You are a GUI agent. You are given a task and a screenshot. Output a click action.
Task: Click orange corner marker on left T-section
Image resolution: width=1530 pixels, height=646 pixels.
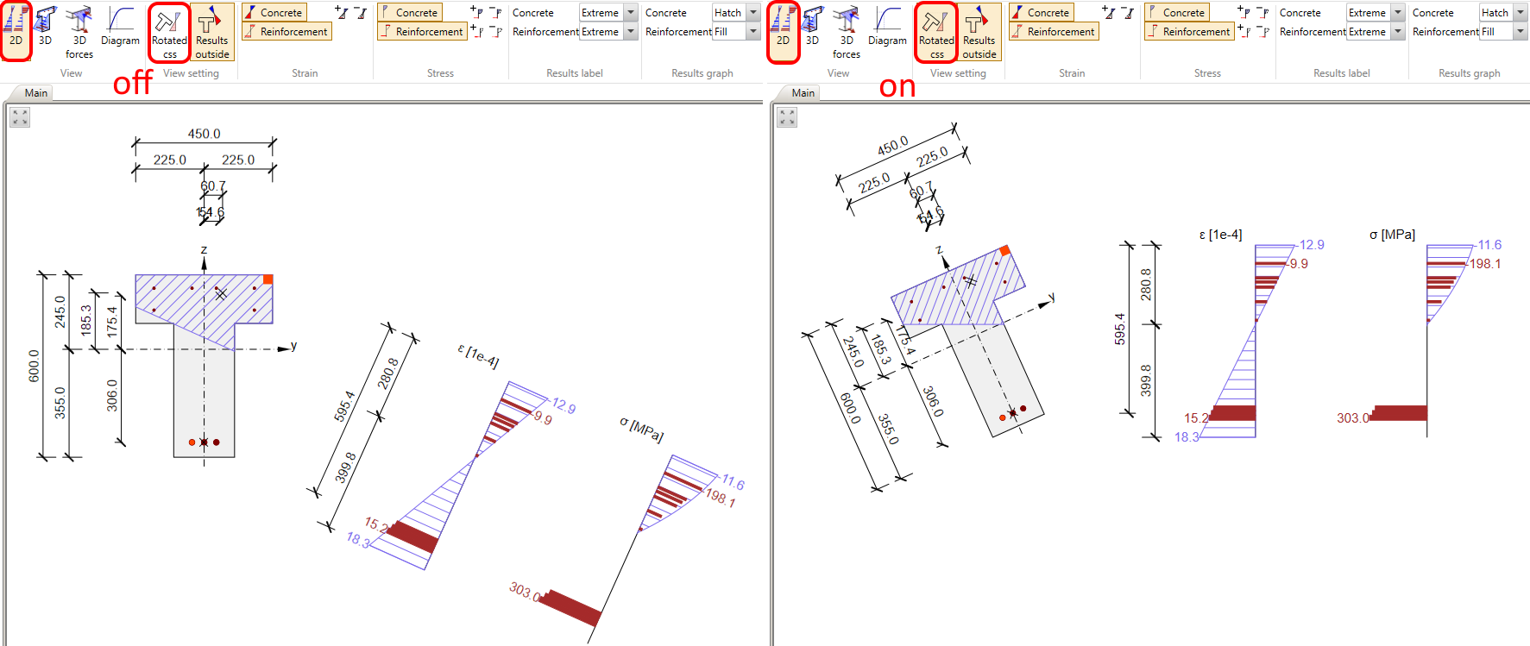point(268,279)
